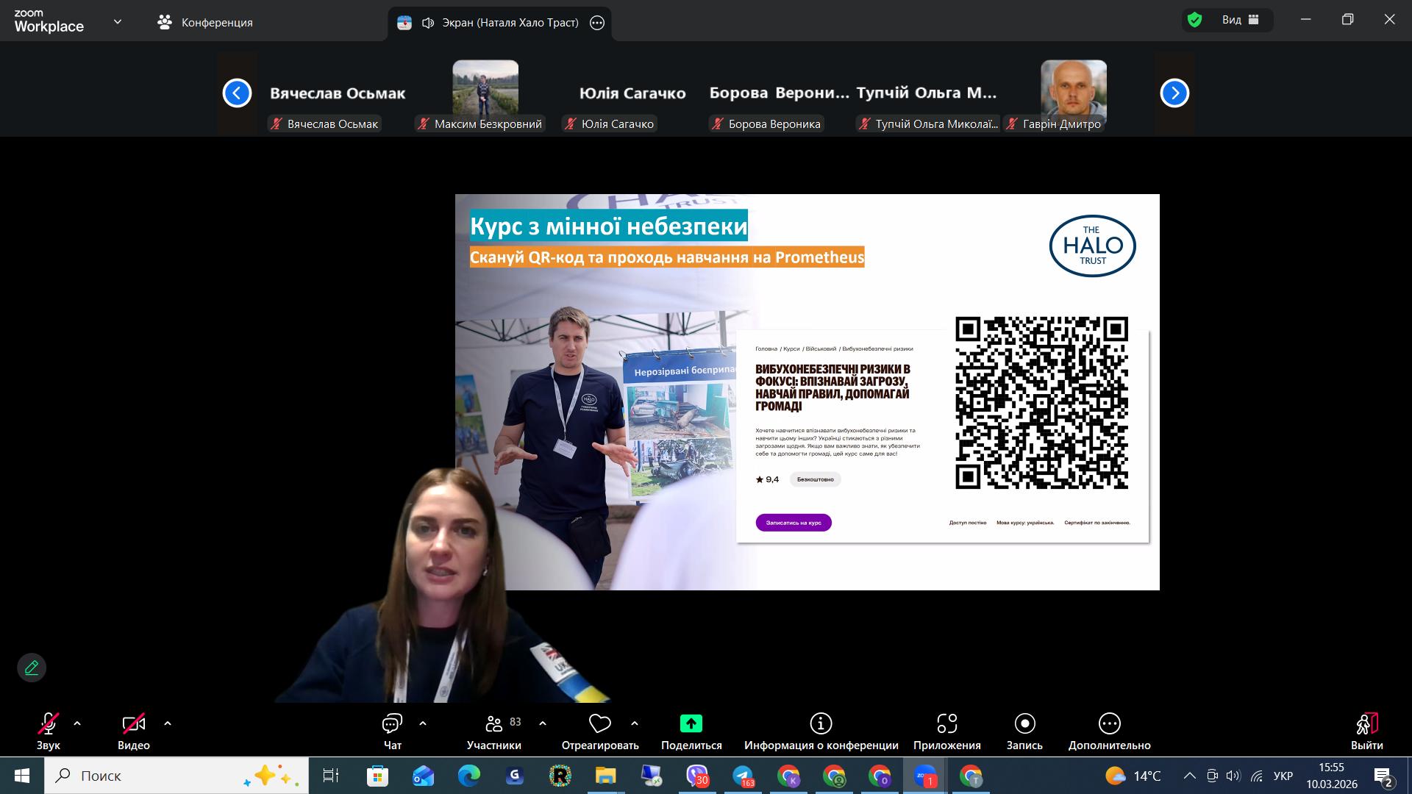Click the More options ellipsis icon
The width and height of the screenshot is (1412, 794).
pyautogui.click(x=1109, y=724)
